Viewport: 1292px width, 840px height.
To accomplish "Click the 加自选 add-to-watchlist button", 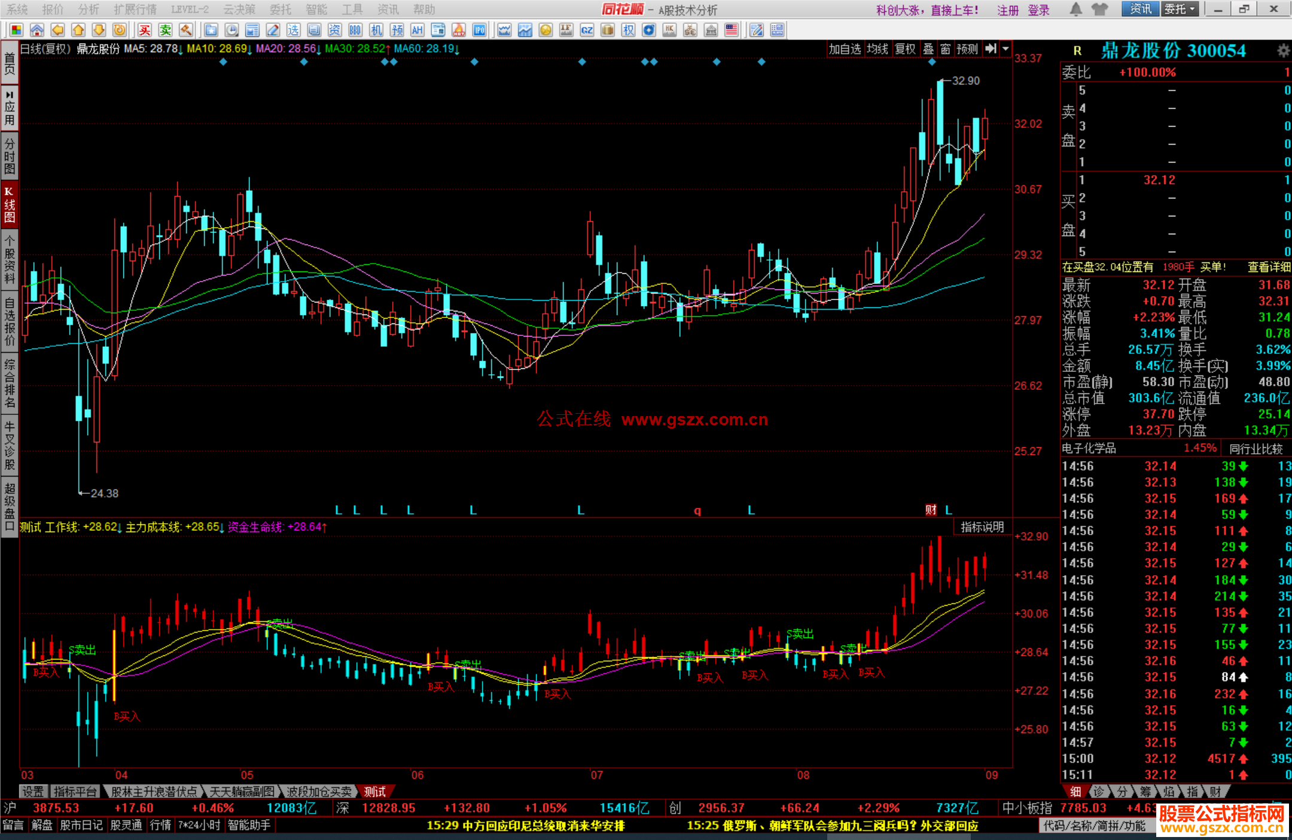I will tap(845, 49).
